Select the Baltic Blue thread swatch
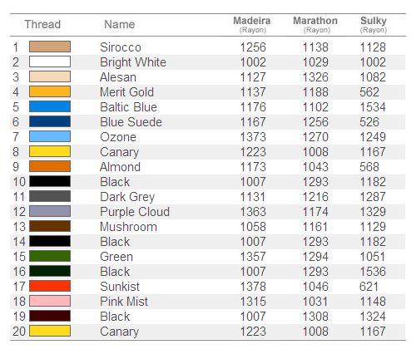Image resolution: width=416 pixels, height=349 pixels. tap(50, 106)
